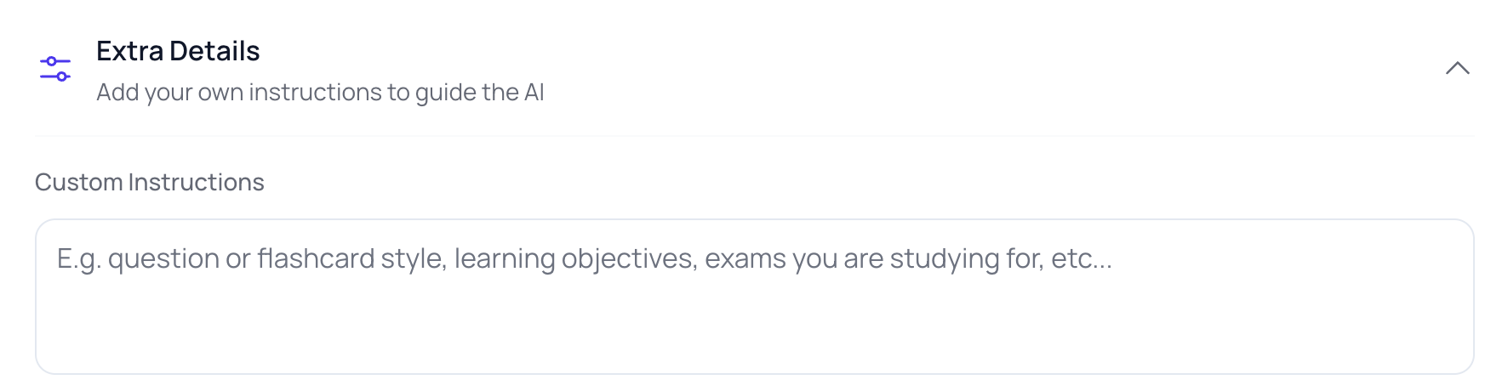Collapse the Extra Details section chevron
The height and width of the screenshot is (391, 1508).
[x=1457, y=68]
